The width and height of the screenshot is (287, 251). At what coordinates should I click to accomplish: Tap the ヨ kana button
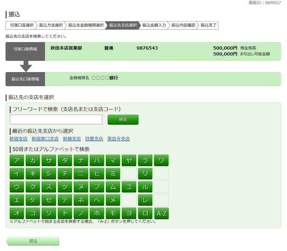(x=129, y=213)
